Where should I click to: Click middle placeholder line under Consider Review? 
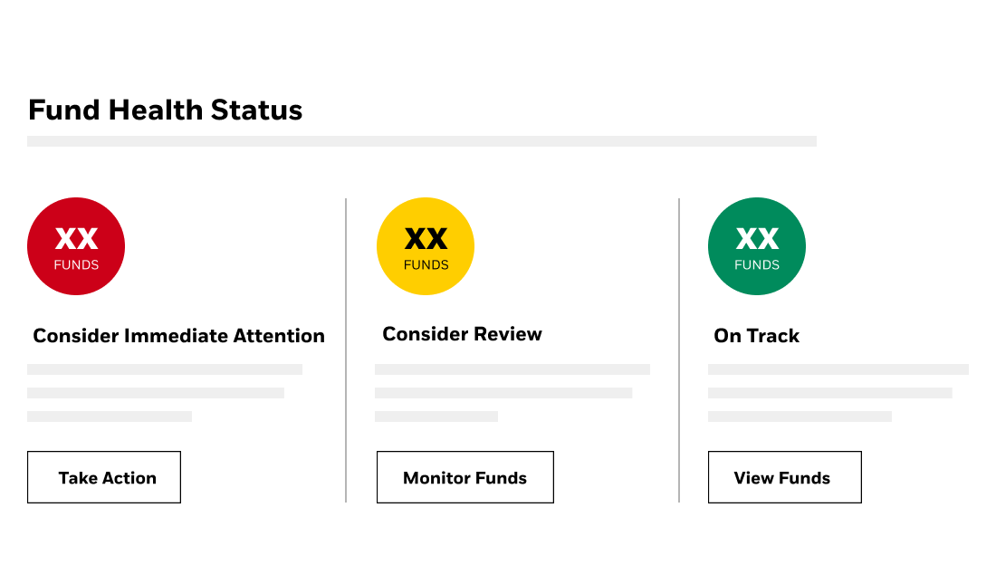[x=503, y=393]
